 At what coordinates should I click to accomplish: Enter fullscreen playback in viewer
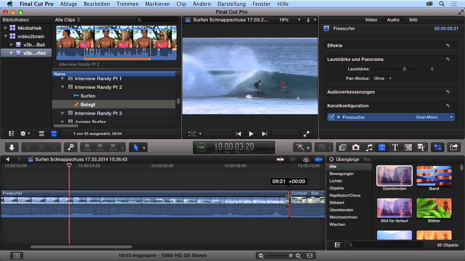pos(306,134)
